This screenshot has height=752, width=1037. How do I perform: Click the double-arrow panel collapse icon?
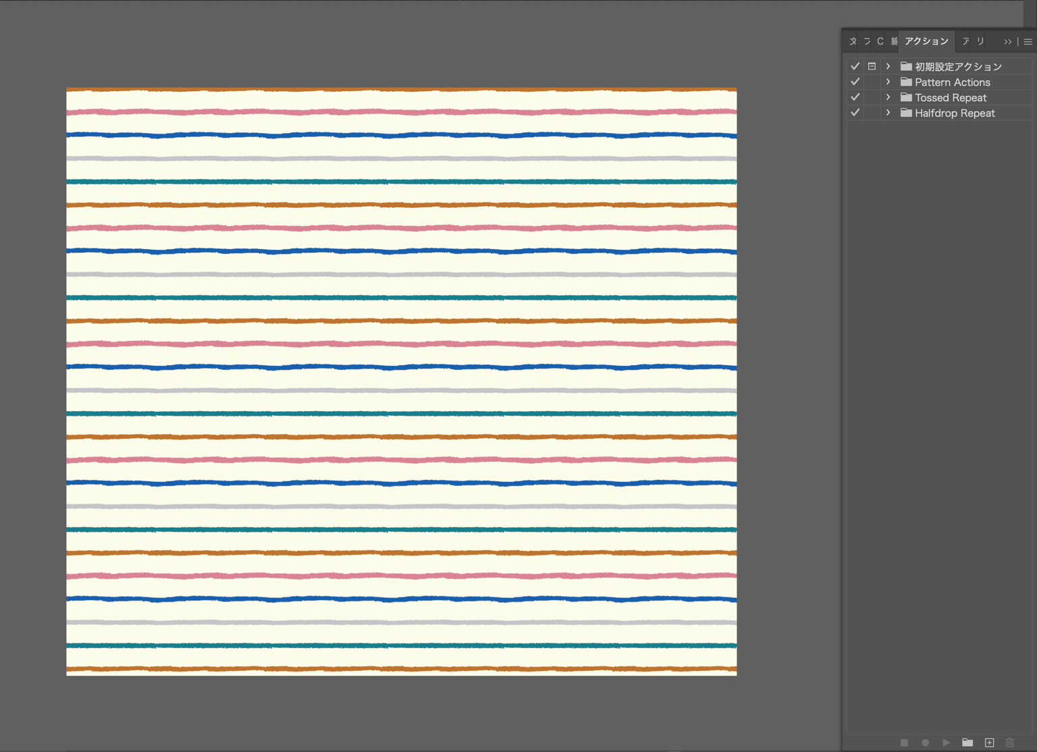pyautogui.click(x=1007, y=42)
